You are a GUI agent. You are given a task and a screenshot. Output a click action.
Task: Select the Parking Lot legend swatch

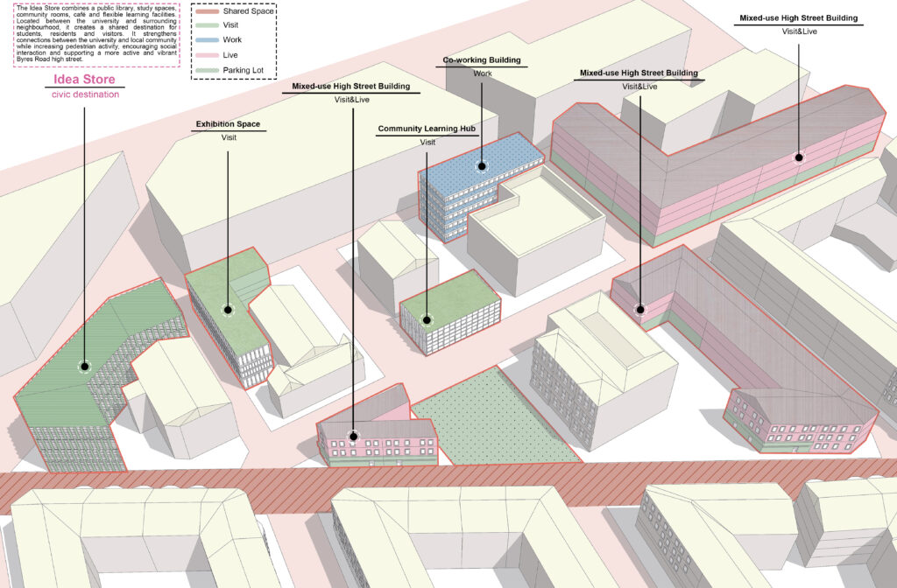(207, 70)
